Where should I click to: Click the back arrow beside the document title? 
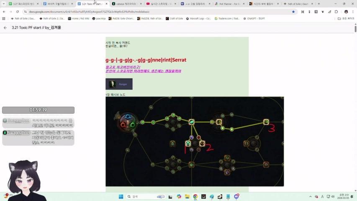[x=5, y=28]
